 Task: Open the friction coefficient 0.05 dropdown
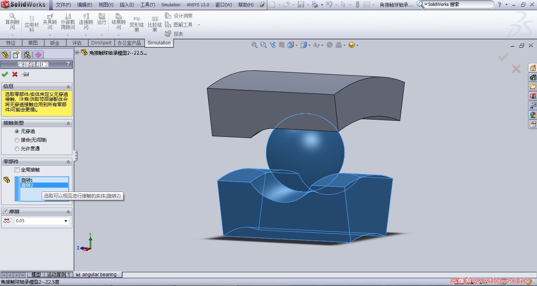point(66,221)
